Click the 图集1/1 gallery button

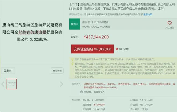pos(8,71)
